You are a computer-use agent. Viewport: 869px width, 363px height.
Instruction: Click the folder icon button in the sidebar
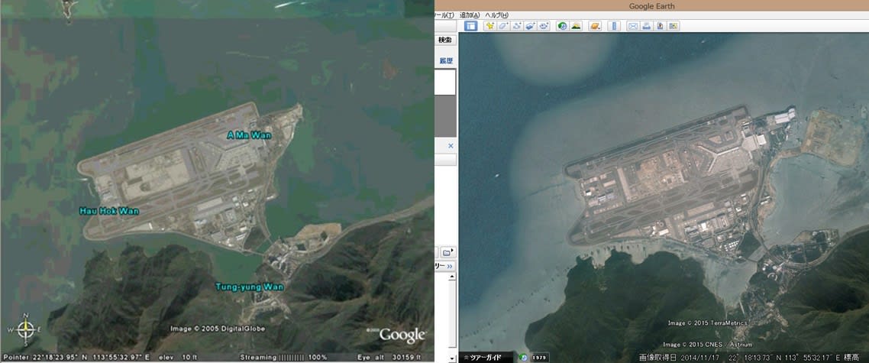(x=448, y=252)
